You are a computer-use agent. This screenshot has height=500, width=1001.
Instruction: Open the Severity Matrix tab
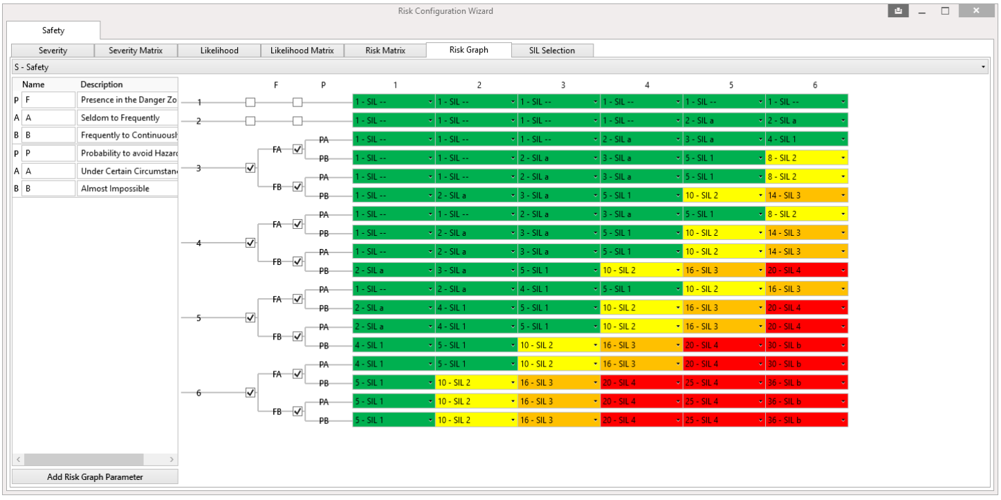click(x=136, y=50)
